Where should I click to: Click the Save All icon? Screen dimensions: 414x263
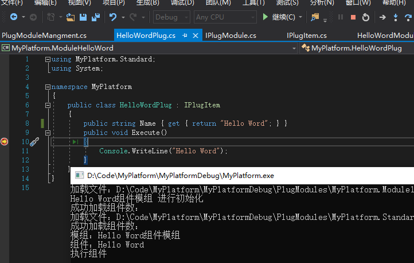[96, 17]
